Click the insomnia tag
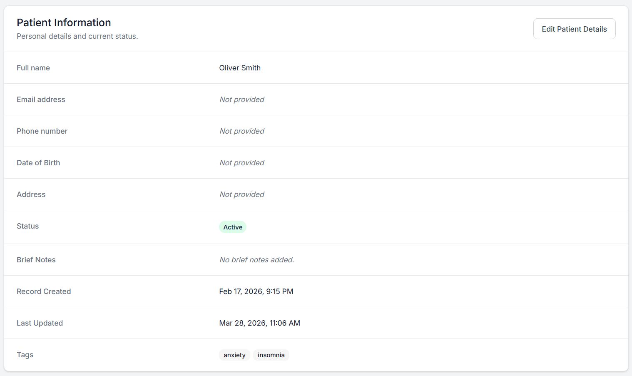 point(271,355)
